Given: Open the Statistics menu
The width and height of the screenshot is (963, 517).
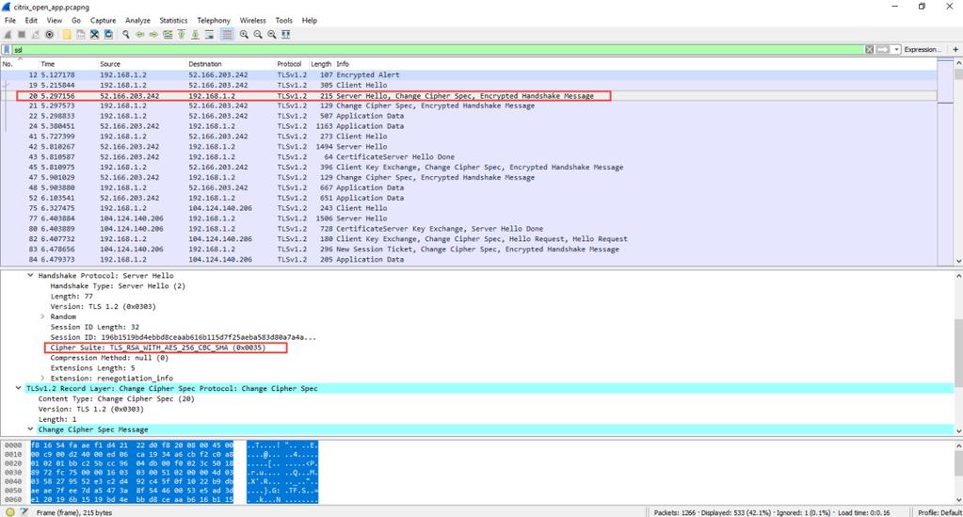Looking at the screenshot, I should click(x=174, y=21).
